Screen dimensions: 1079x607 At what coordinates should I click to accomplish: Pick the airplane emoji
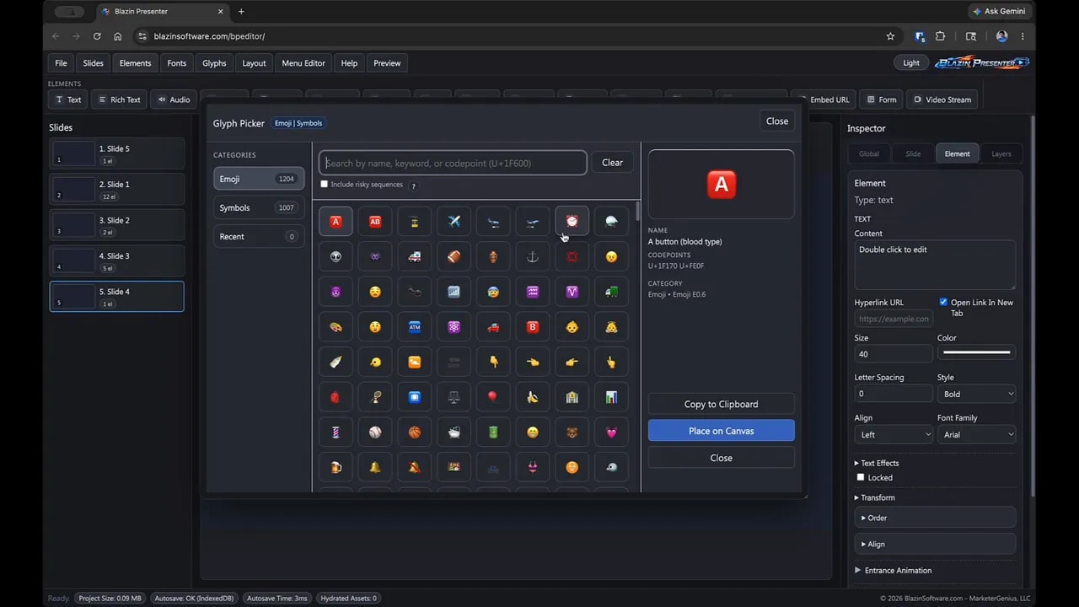454,222
